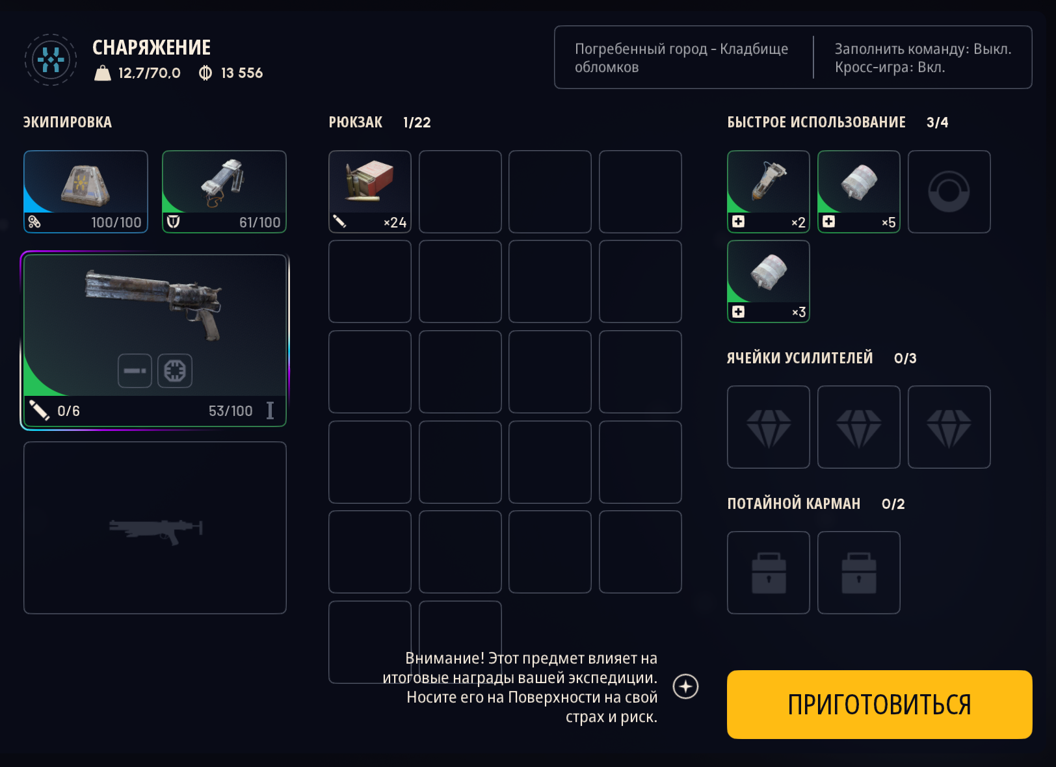
Task: Select the armor item with 61/100 durability
Action: pos(224,192)
